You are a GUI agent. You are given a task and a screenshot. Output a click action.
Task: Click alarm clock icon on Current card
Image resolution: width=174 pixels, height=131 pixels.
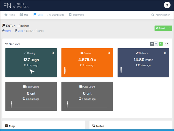click(109, 53)
